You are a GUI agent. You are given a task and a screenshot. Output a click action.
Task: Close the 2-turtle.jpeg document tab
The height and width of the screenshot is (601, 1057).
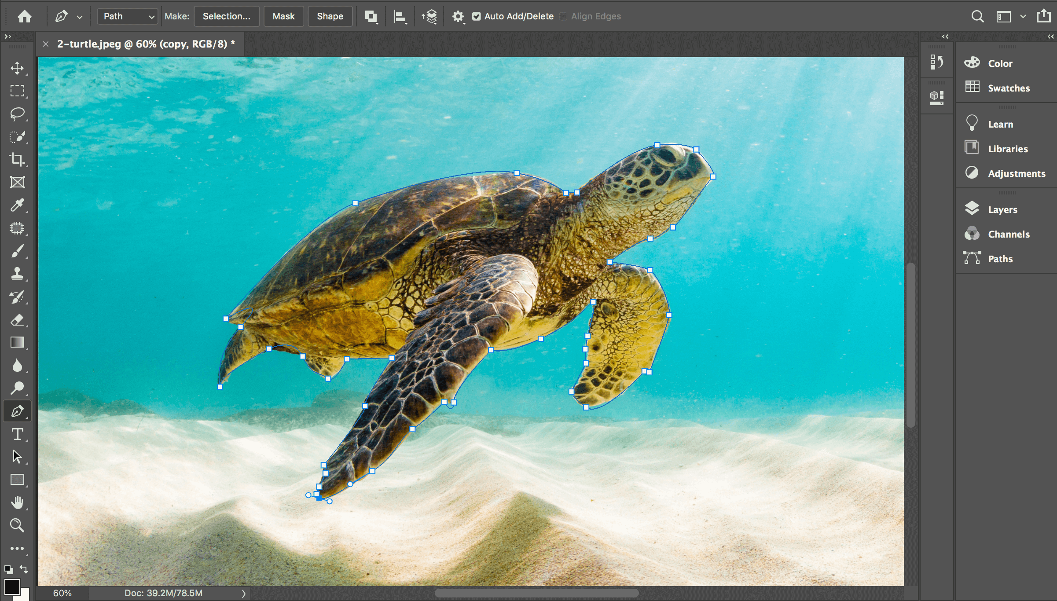pyautogui.click(x=46, y=44)
